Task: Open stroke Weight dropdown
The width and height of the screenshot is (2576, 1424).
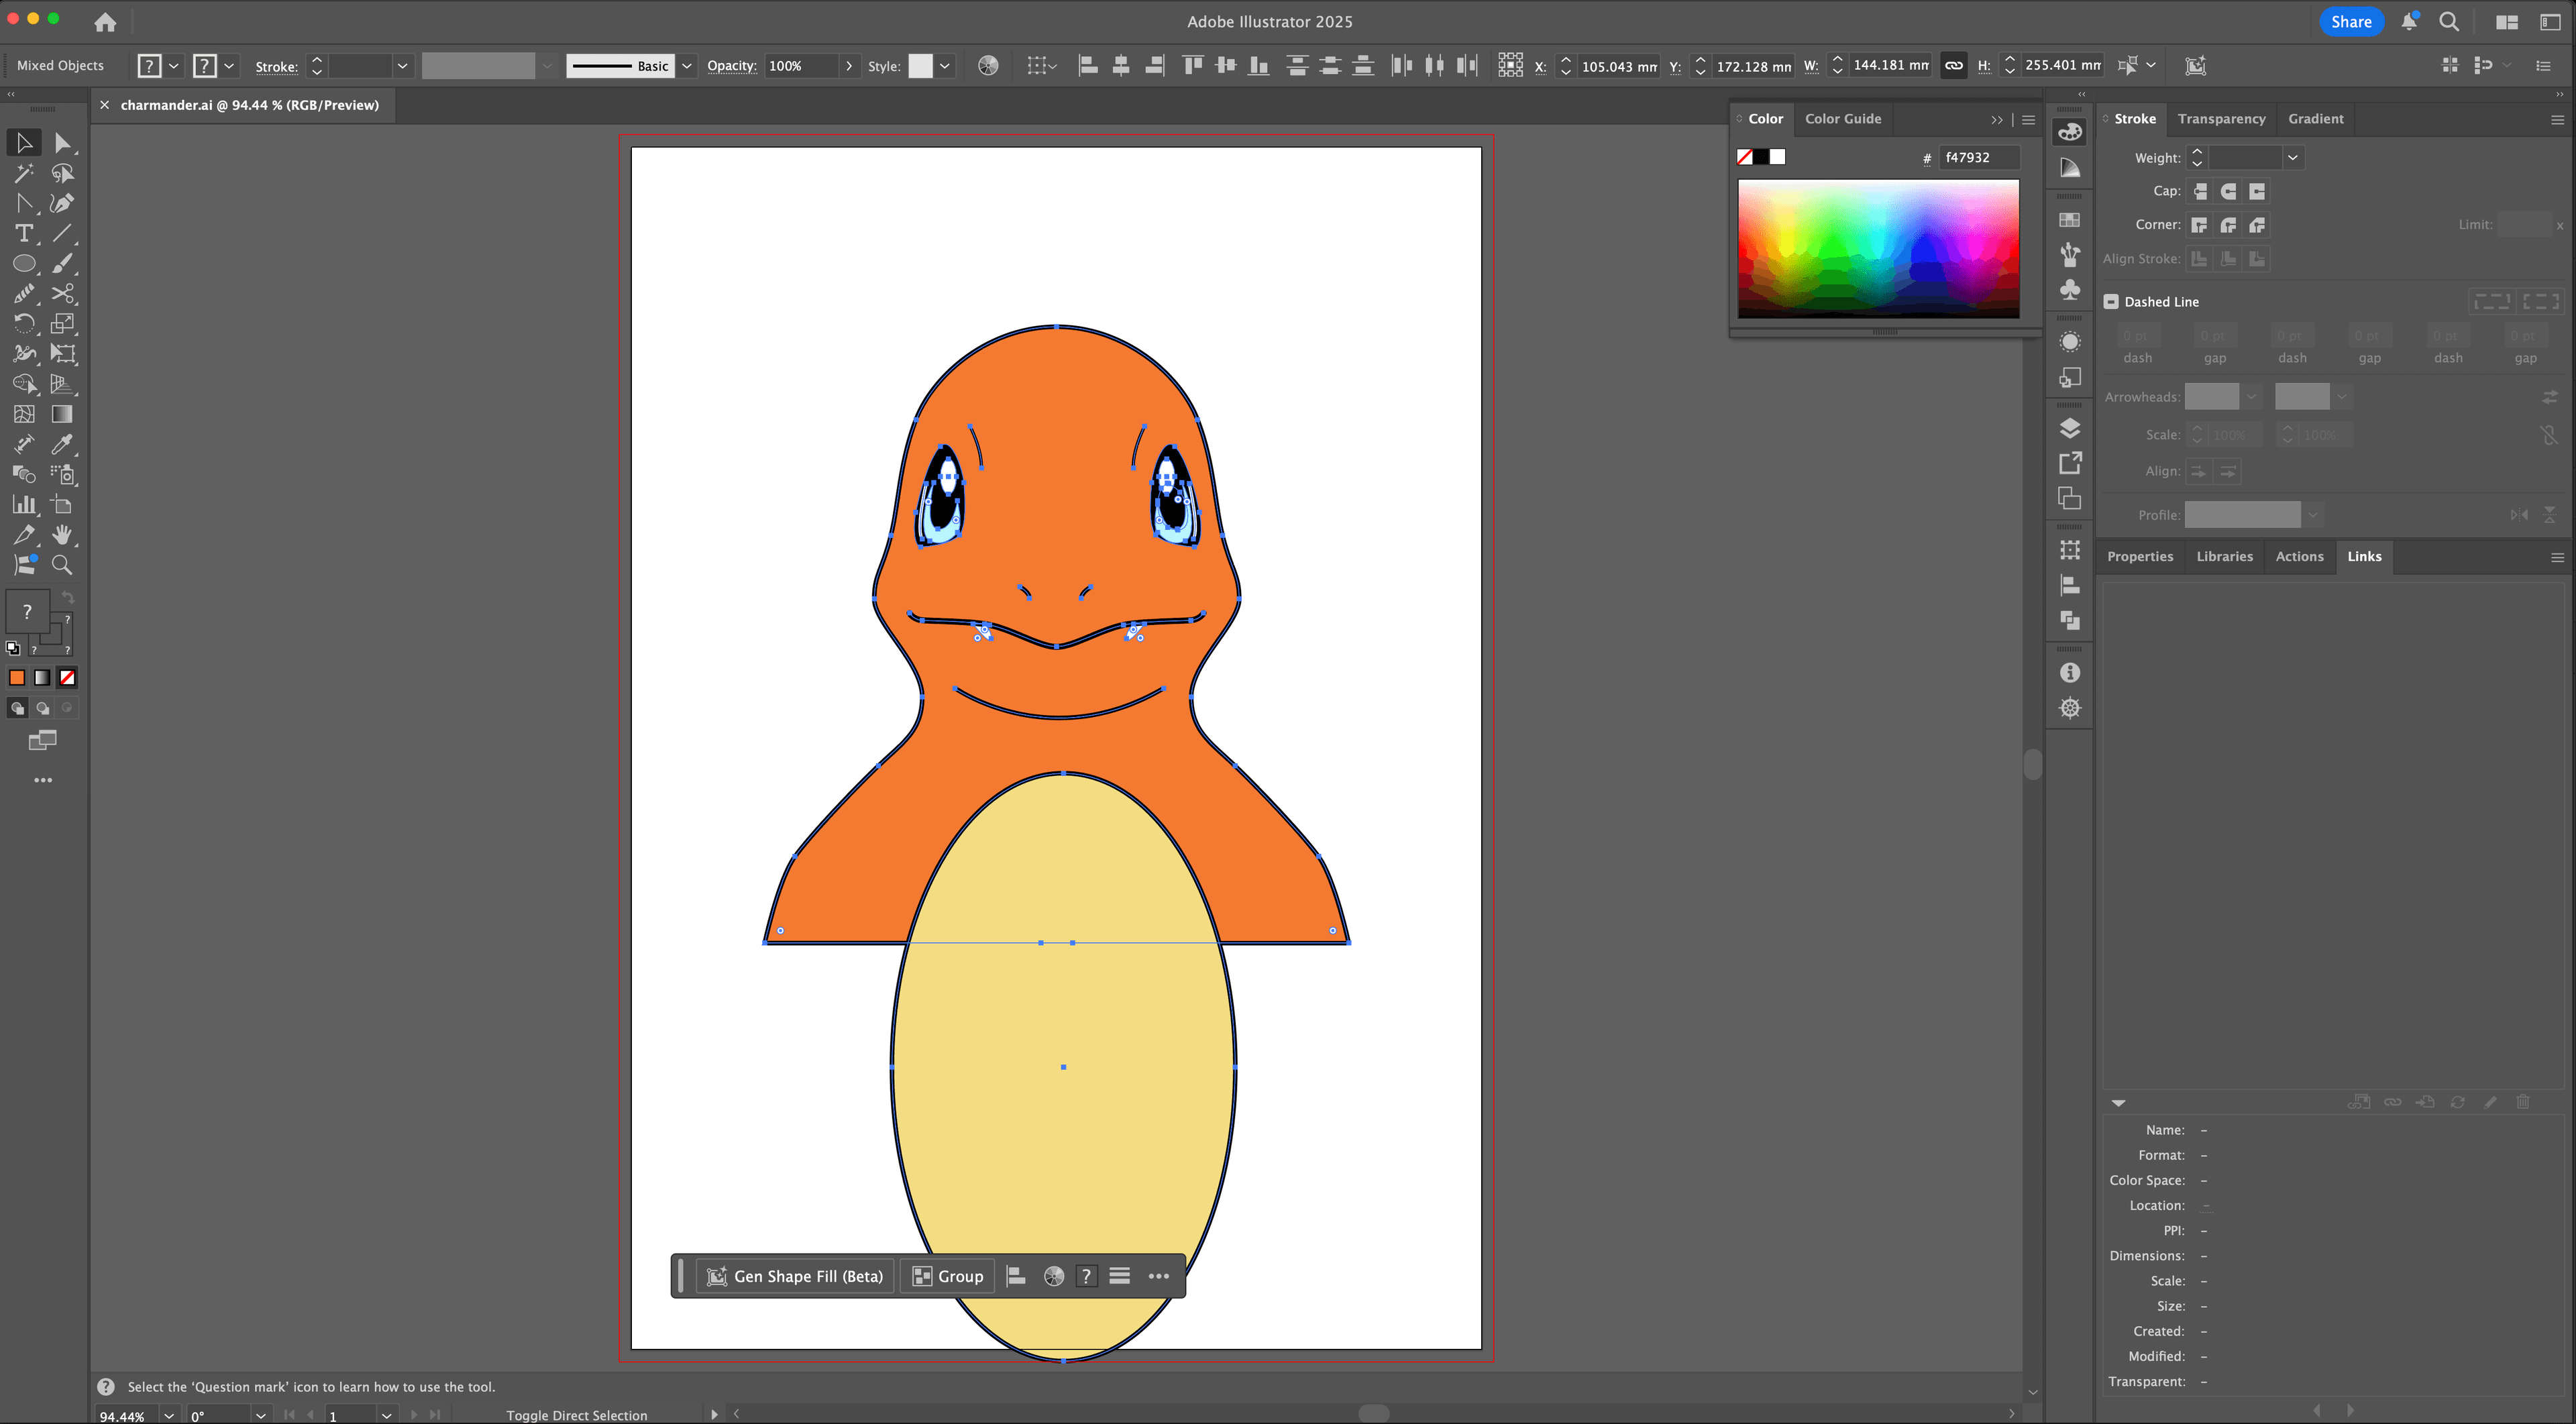Action: tap(2292, 158)
